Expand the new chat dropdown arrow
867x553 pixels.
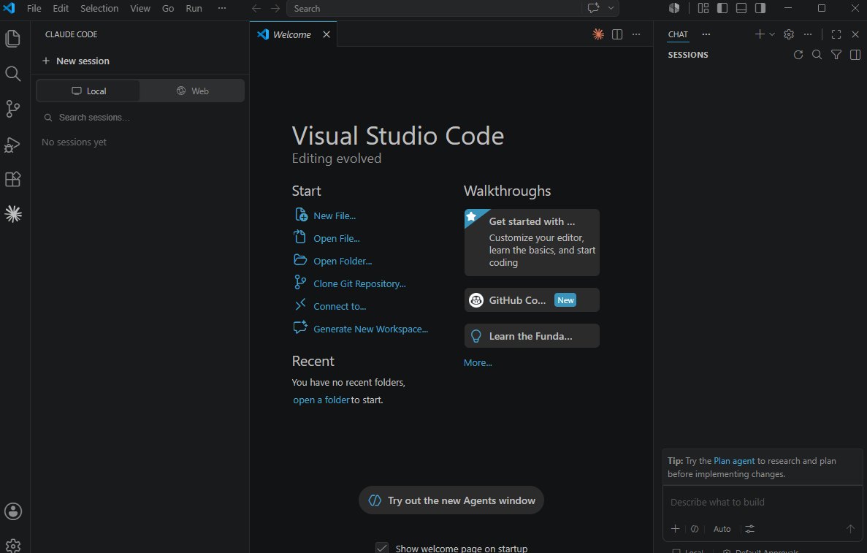[772, 34]
